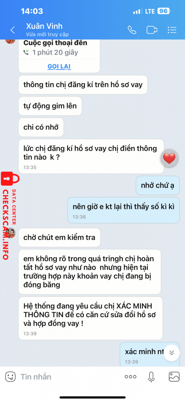Open the image gallery picker
This screenshot has width=185, height=402.
coord(174,376)
